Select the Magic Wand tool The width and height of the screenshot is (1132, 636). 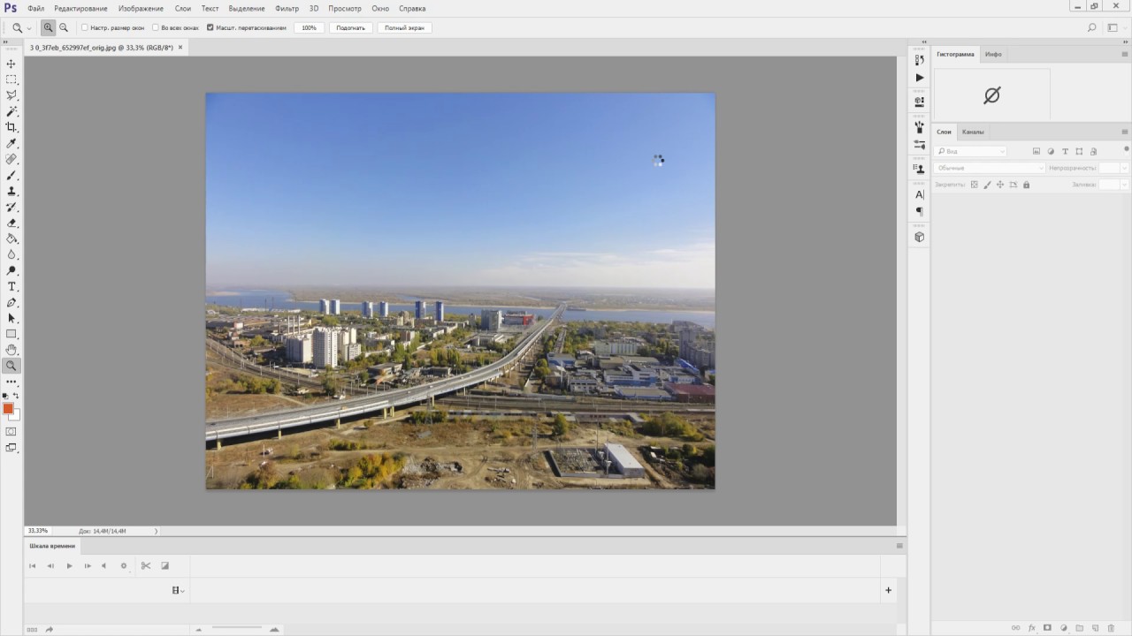click(x=11, y=111)
